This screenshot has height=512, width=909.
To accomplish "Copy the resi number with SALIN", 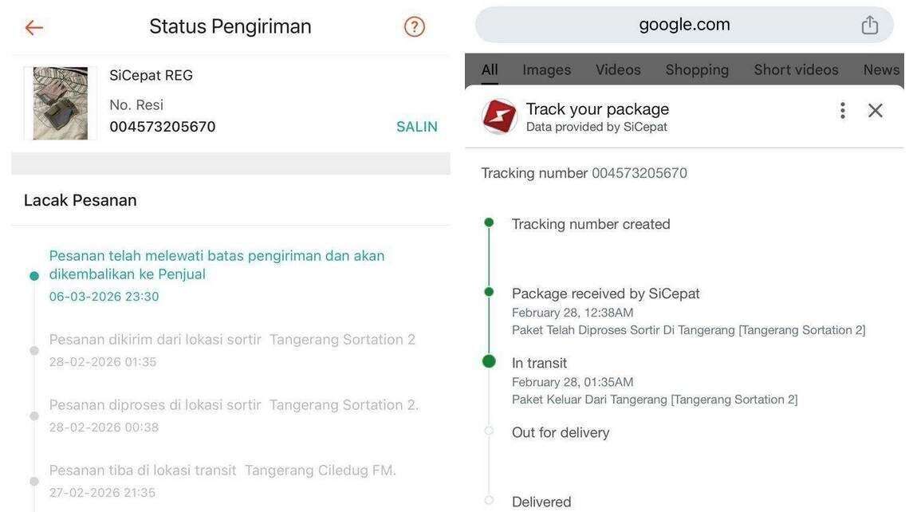I will (x=417, y=127).
